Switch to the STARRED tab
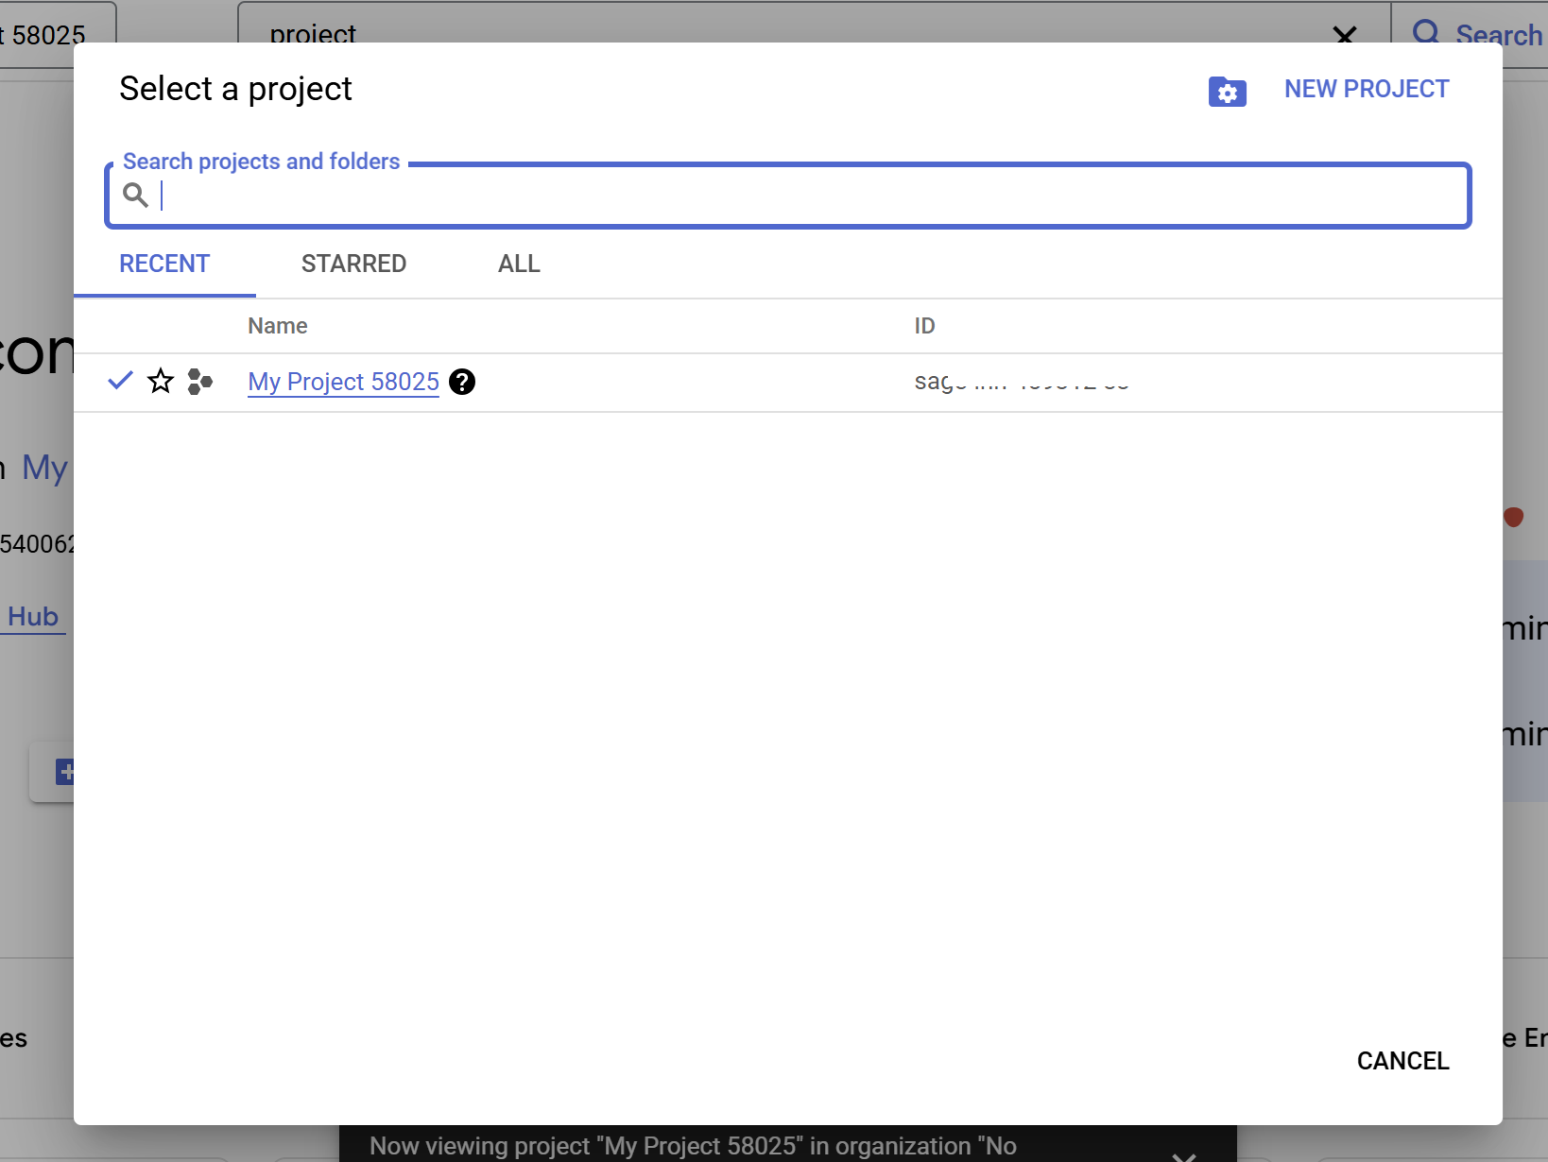 353,264
